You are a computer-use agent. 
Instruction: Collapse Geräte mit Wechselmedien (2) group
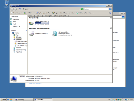tap(111, 28)
